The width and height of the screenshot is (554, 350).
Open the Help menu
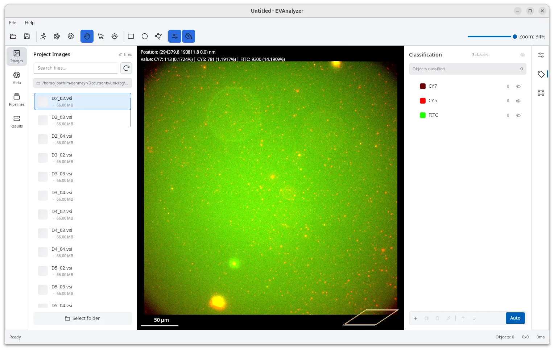(x=30, y=22)
